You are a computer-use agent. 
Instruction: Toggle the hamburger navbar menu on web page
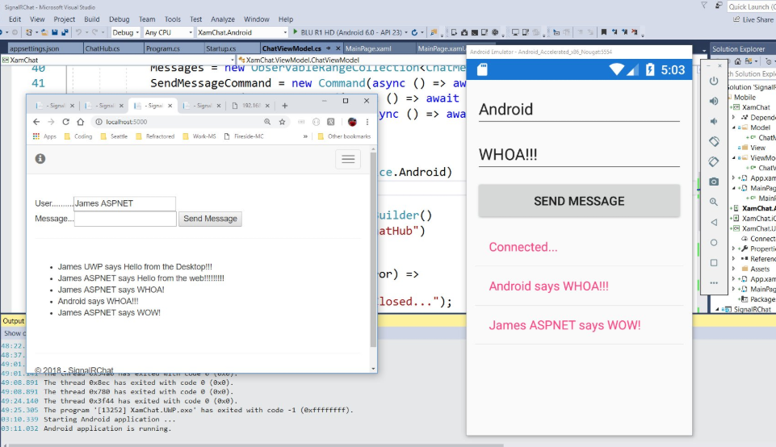(x=348, y=159)
